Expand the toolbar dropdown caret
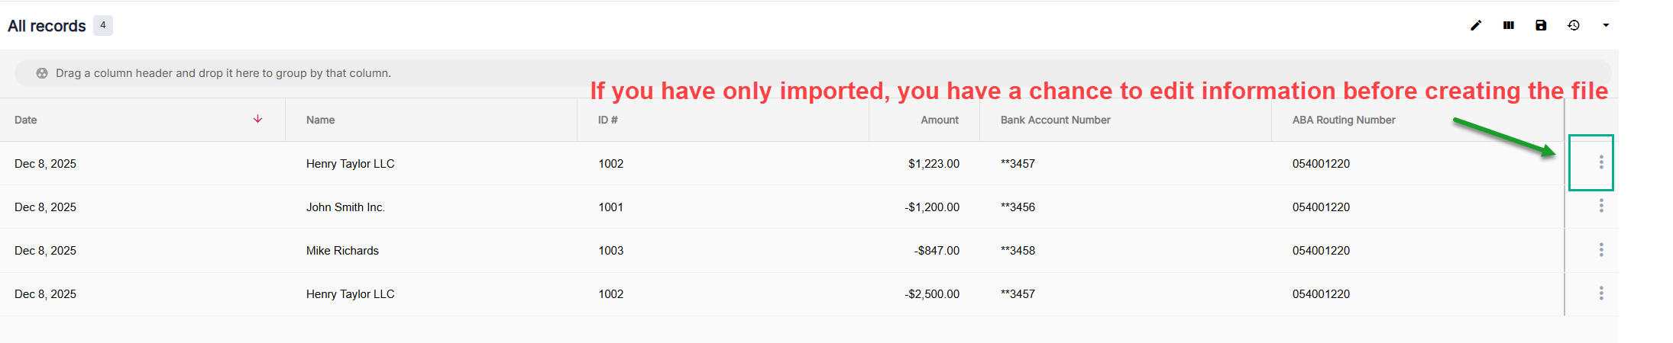Viewport: 1673px width, 343px height. click(x=1606, y=25)
